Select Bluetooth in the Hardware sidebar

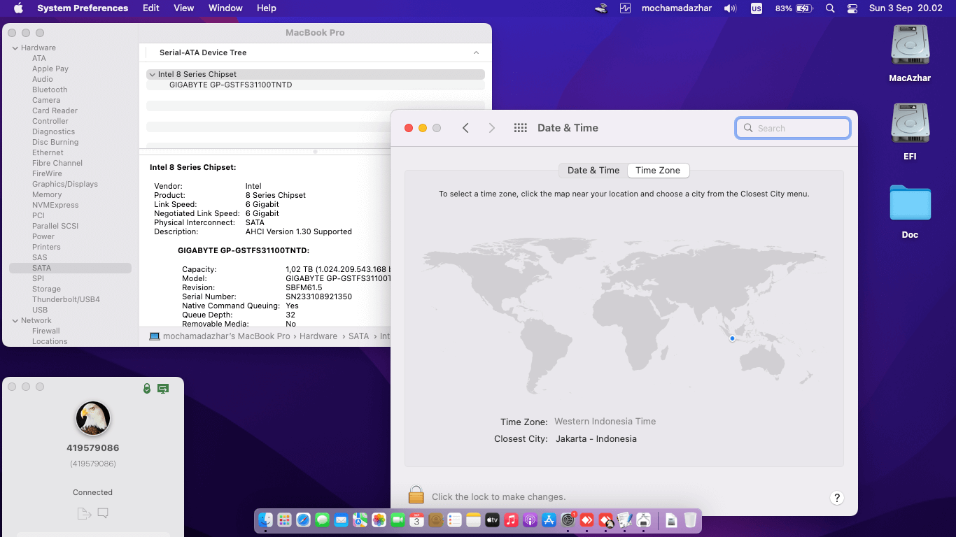(50, 89)
